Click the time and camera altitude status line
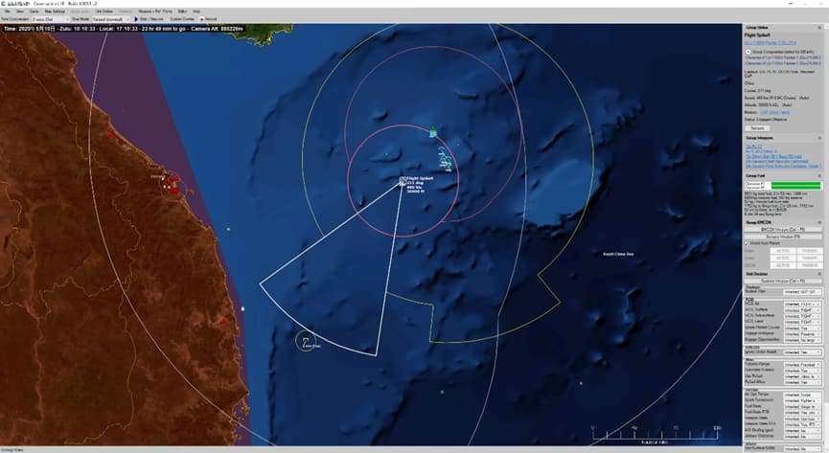 [124, 29]
